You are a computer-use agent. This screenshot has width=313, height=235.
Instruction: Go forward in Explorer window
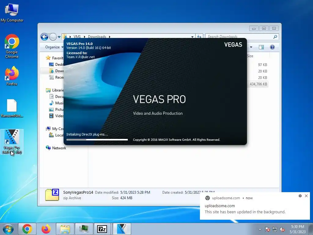tap(53, 37)
